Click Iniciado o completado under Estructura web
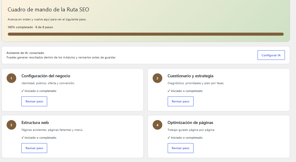Screen dimensions: 296x162 point(39,137)
